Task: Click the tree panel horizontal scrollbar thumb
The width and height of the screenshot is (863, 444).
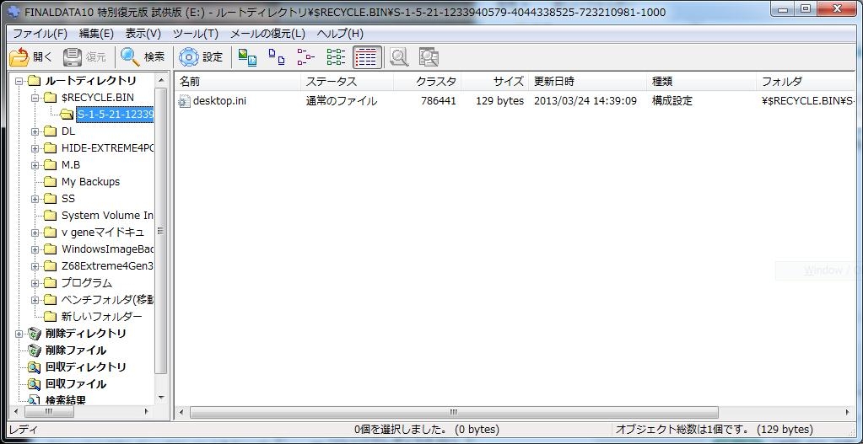Action: coord(49,412)
